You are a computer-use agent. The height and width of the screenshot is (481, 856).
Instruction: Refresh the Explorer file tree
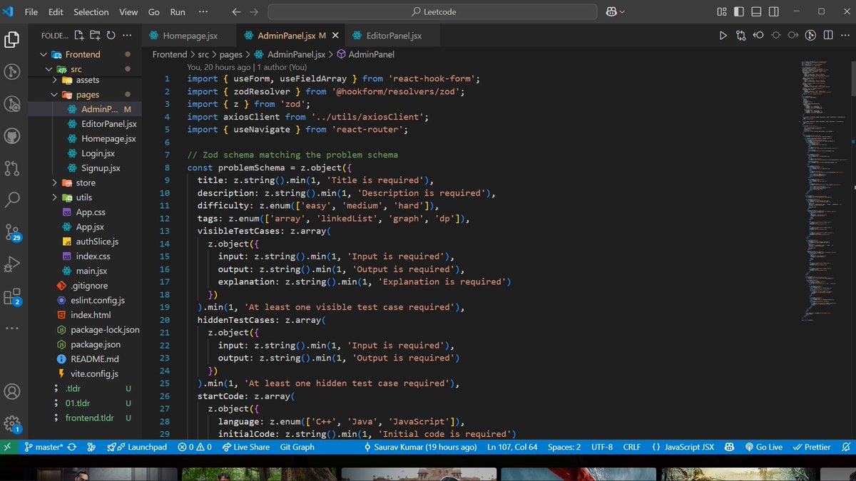(111, 35)
